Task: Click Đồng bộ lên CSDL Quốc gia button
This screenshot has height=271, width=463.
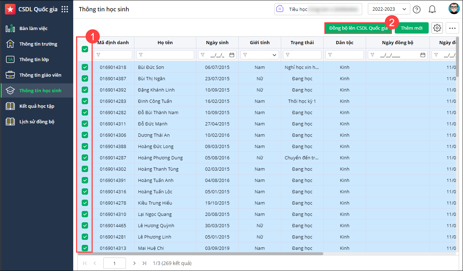Action: [x=358, y=28]
